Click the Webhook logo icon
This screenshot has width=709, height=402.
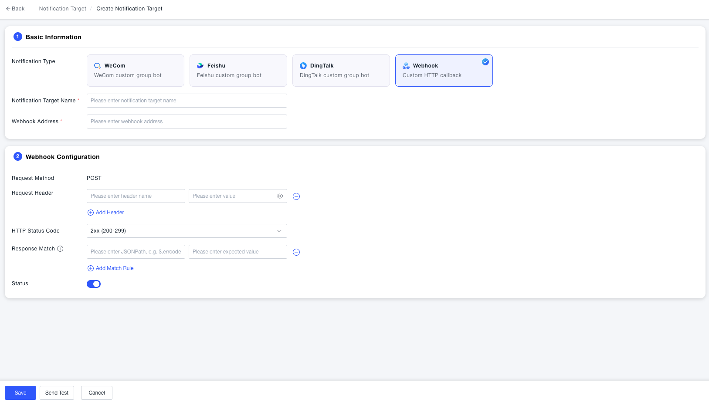tap(406, 66)
